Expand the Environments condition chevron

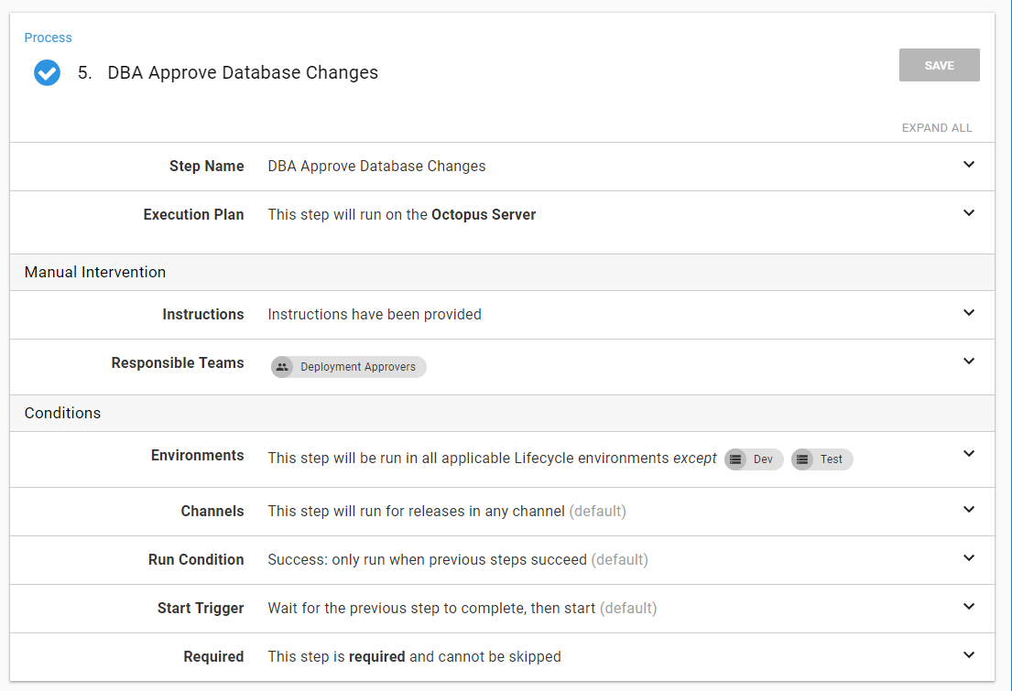969,454
